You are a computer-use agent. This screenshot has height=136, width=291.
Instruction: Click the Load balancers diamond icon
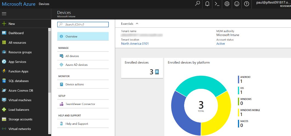tap(4, 110)
